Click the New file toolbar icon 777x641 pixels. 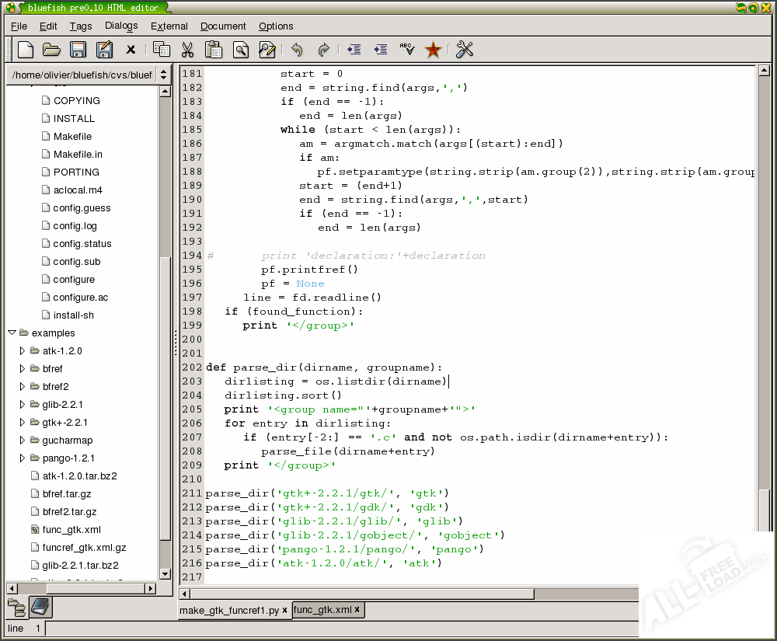point(26,50)
